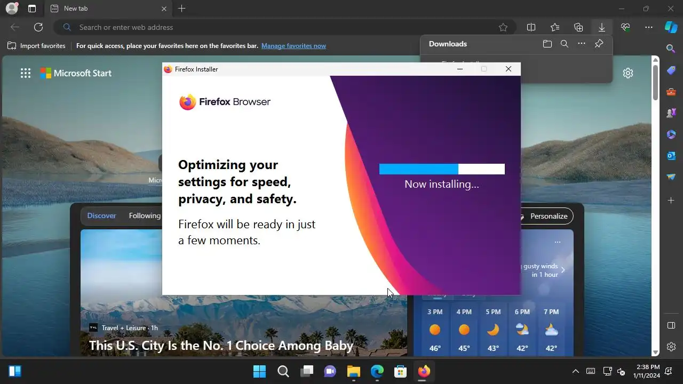This screenshot has width=683, height=384.
Task: Click the Edge profile avatar icon
Action: pos(11,9)
